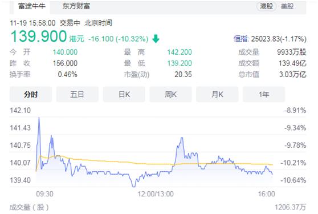Click the percentage axis label -8.91%

point(295,111)
